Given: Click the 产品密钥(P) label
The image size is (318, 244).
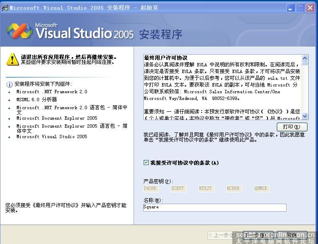Looking at the screenshot, I should (158, 181).
